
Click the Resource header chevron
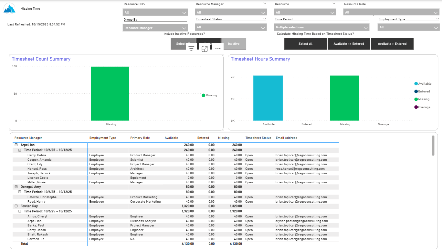tap(334, 4)
